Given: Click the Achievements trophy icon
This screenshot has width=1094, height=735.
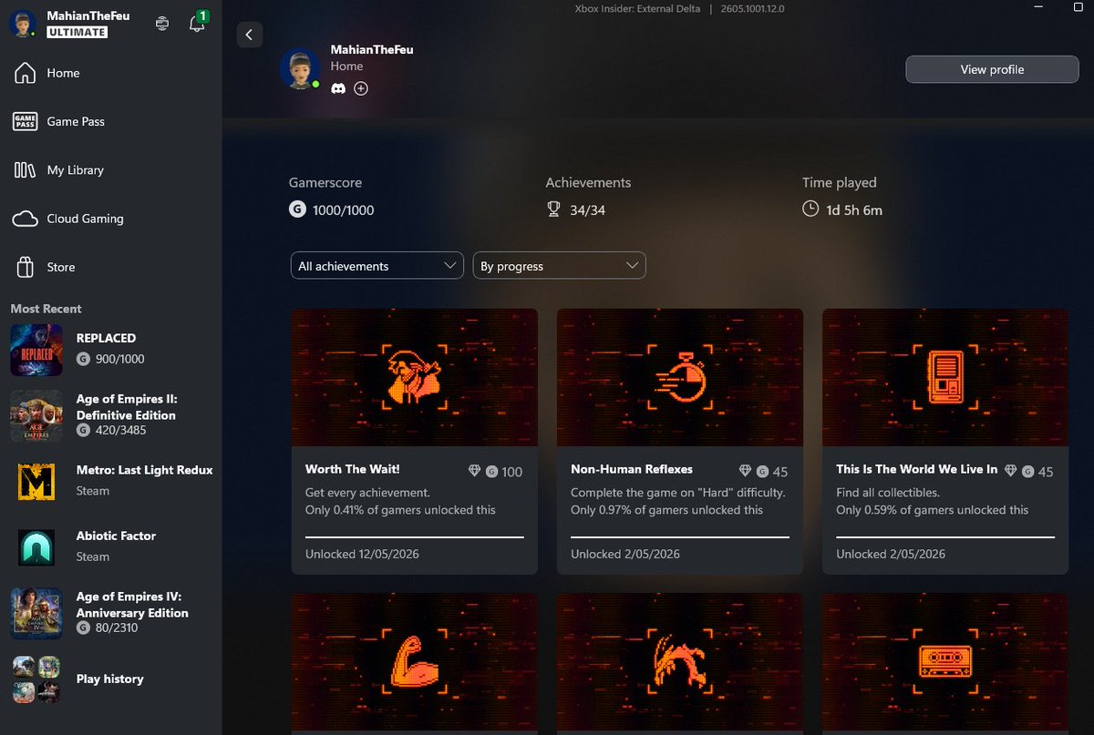Looking at the screenshot, I should (x=553, y=209).
